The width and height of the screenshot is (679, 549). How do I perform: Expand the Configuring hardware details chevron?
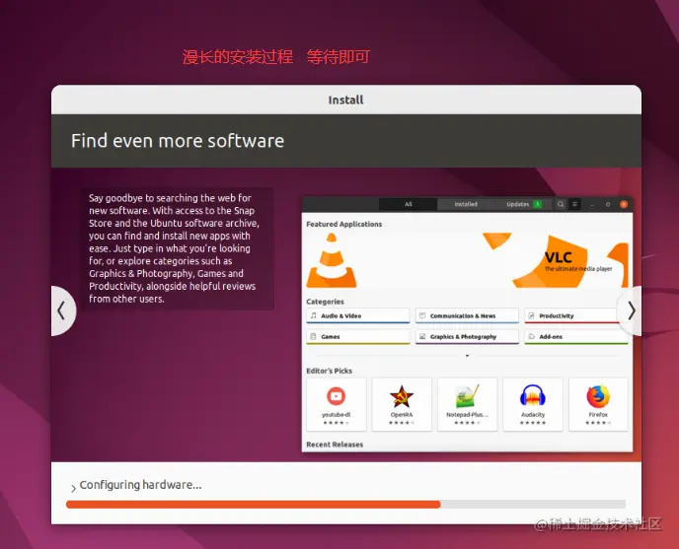tap(73, 489)
